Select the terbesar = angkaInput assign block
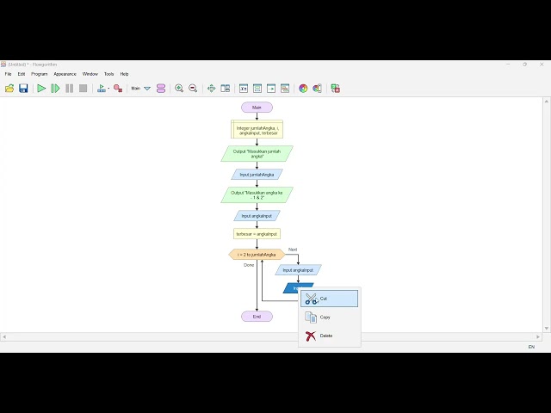 pos(257,234)
